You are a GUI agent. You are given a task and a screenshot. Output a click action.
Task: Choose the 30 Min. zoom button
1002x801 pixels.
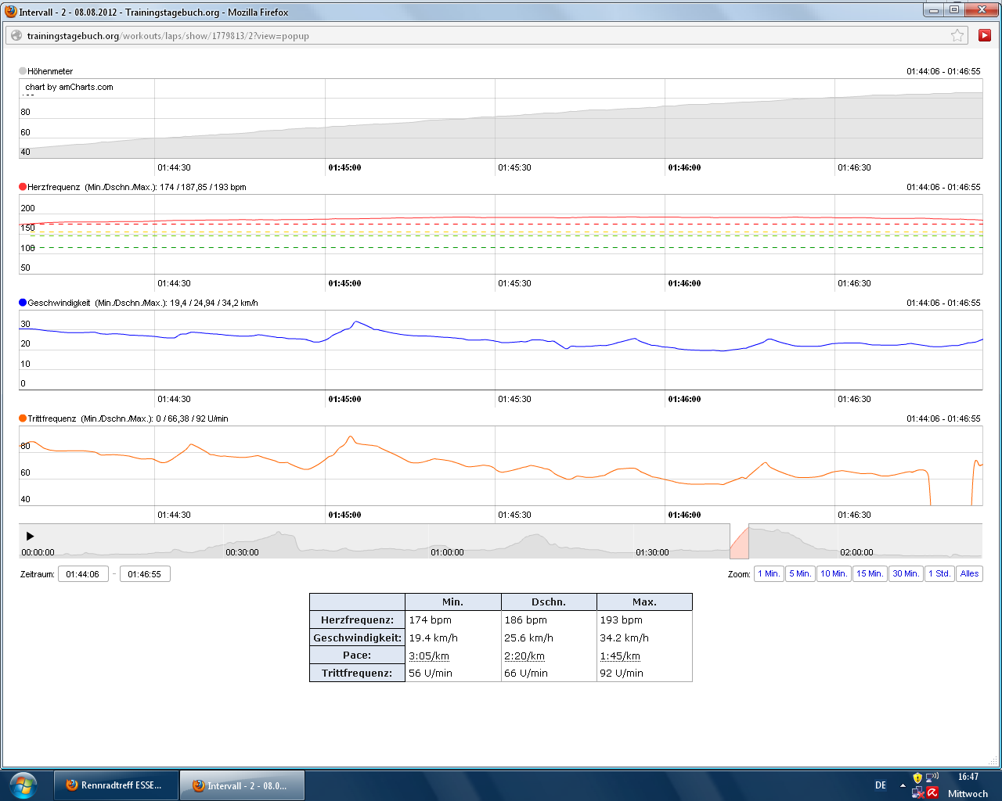[906, 574]
